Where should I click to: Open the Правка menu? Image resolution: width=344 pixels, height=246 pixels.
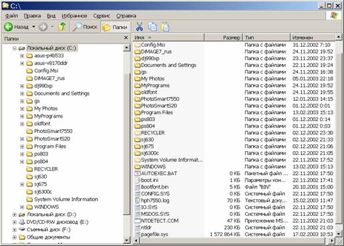[x=32, y=16]
